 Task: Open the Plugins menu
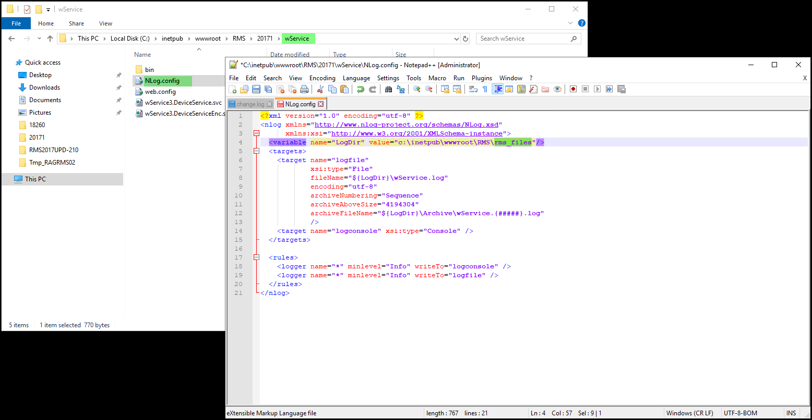coord(482,78)
